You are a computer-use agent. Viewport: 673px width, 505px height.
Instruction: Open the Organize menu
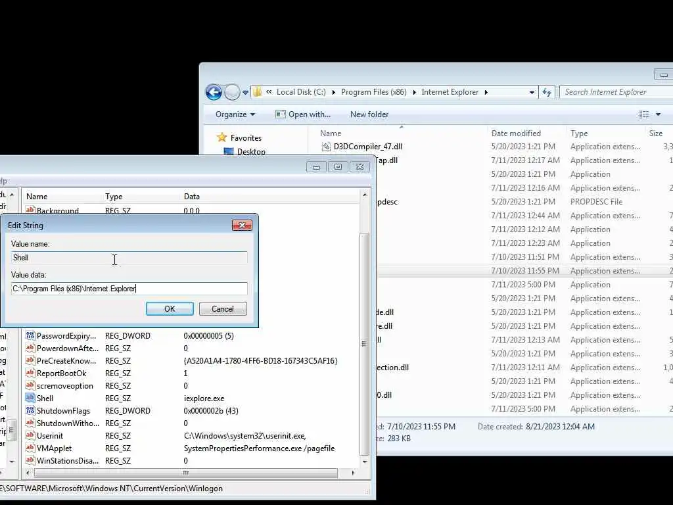tap(235, 114)
